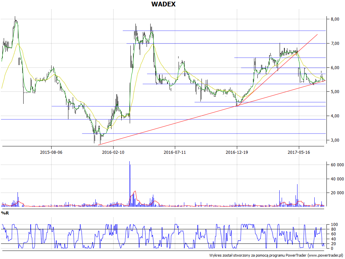Click the 20 level on %R axis
This screenshot has height=259, width=345.
point(333,243)
